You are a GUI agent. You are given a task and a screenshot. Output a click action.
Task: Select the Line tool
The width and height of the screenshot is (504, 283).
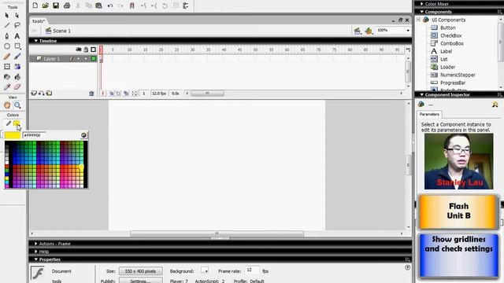7,25
